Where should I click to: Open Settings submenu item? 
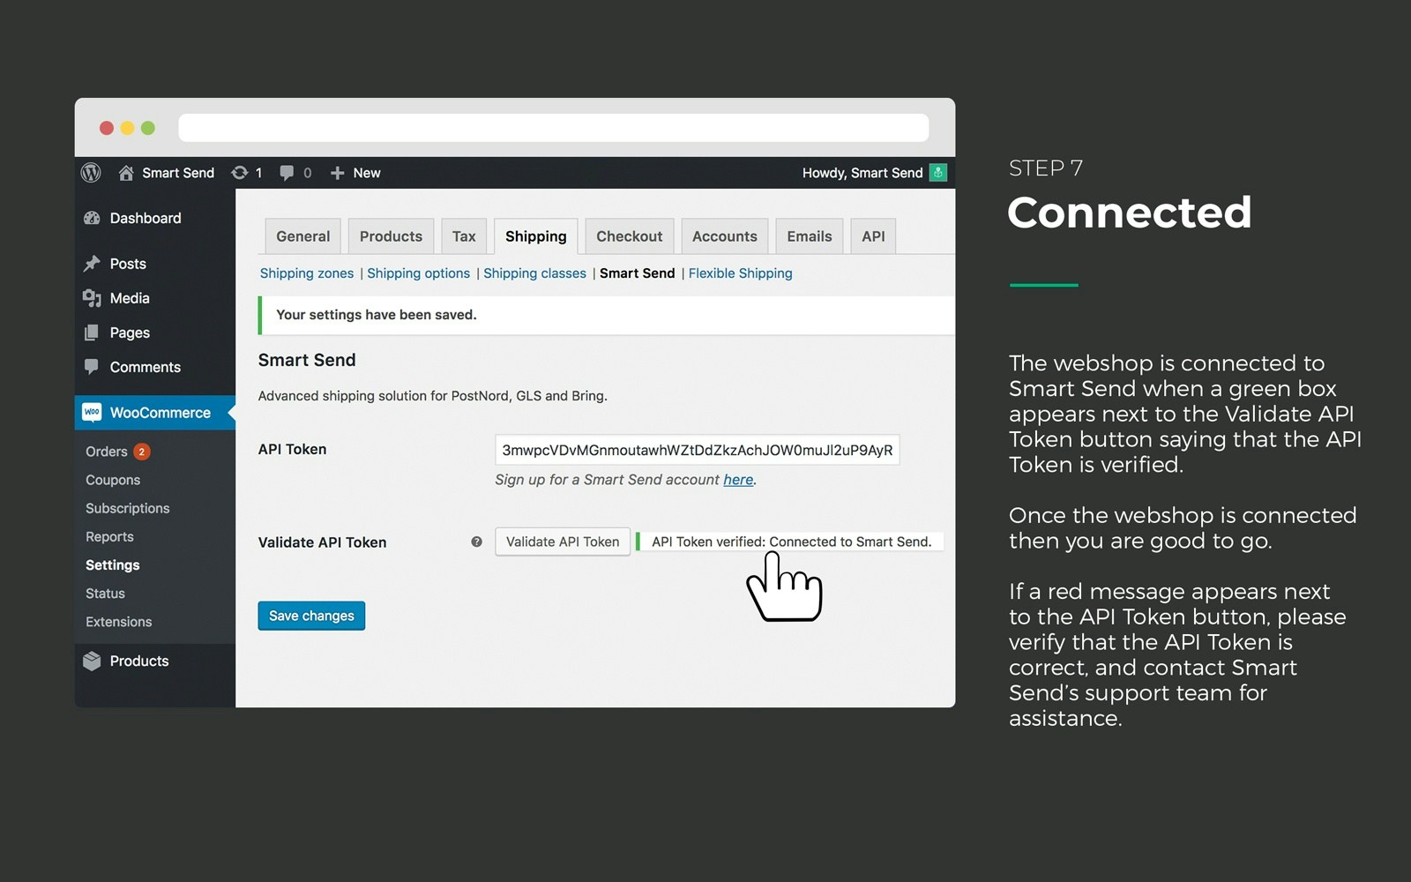point(112,564)
